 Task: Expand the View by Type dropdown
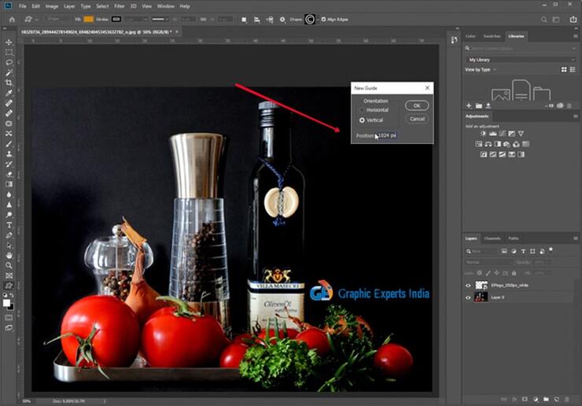pos(481,69)
